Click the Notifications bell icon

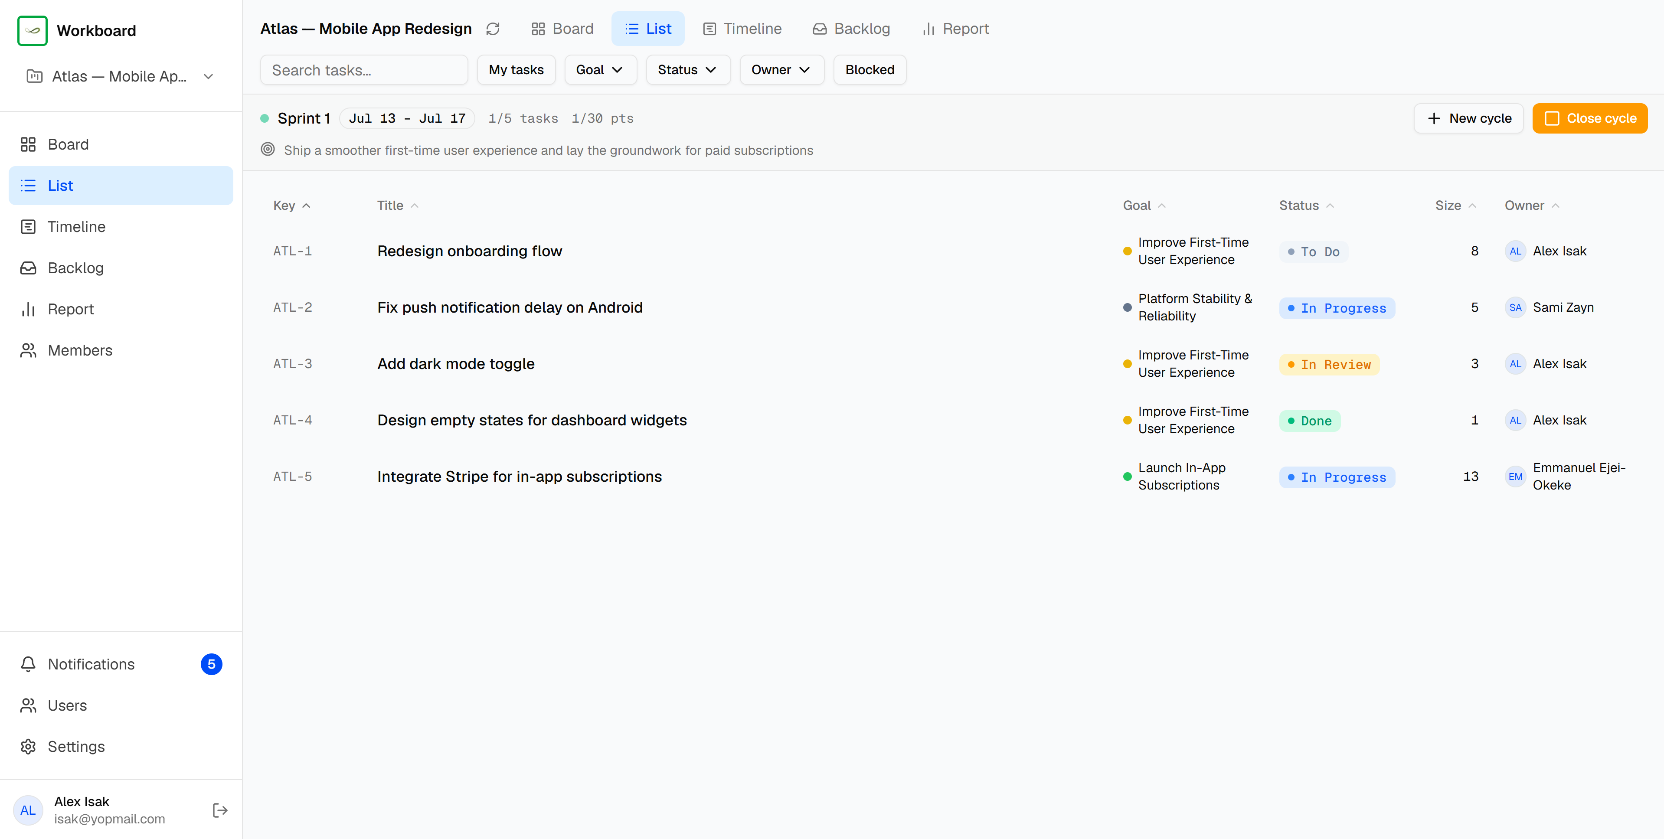[x=28, y=665]
